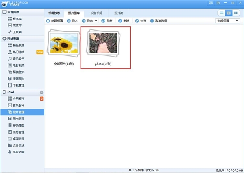Click the orange 'new' badge on 热门游戏
Image resolution: width=244 pixels, height=173 pixels.
[40, 52]
